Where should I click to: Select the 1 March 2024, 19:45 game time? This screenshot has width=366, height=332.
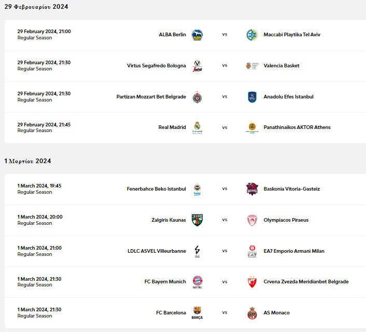point(39,186)
